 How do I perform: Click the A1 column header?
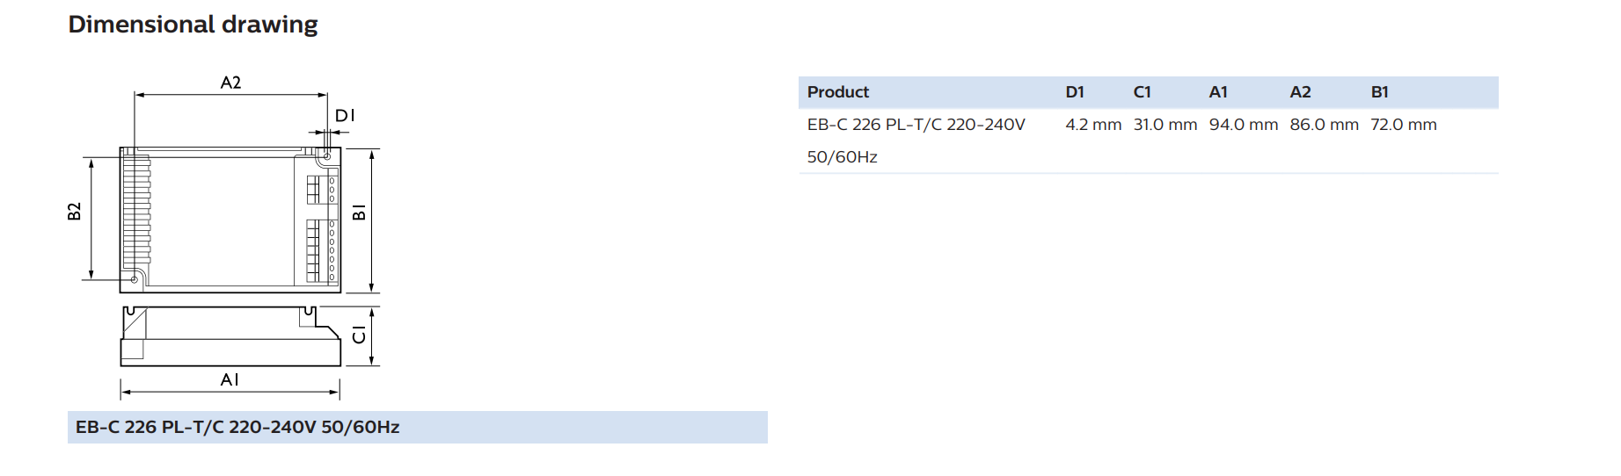(1218, 92)
